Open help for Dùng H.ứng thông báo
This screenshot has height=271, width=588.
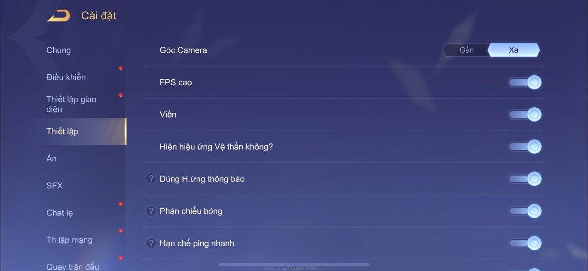pyautogui.click(x=151, y=178)
